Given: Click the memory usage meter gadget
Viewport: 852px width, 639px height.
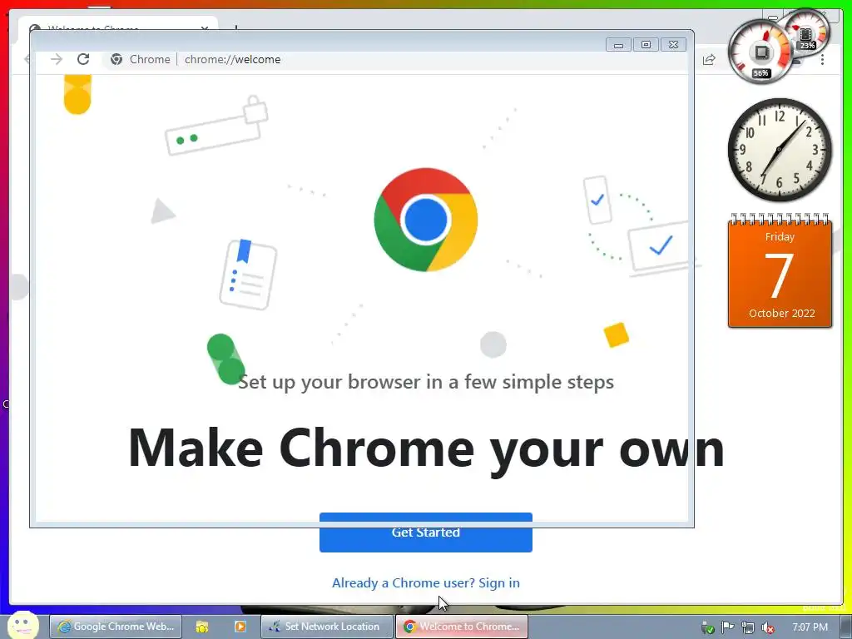Looking at the screenshot, I should [809, 32].
